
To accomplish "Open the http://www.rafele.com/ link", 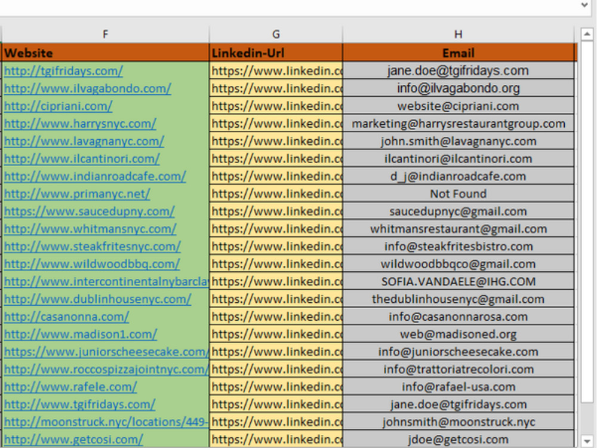I will coord(70,386).
